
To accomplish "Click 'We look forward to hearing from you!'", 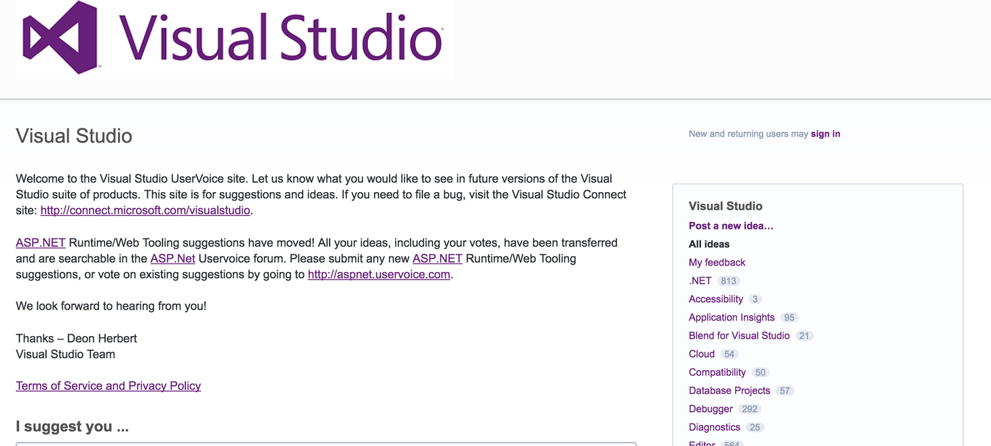I will (111, 306).
